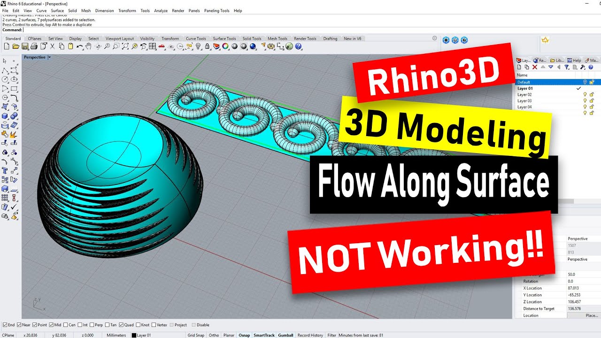Click the New file icon in Standard toolbar
The height and width of the screenshot is (338, 601).
tap(7, 46)
